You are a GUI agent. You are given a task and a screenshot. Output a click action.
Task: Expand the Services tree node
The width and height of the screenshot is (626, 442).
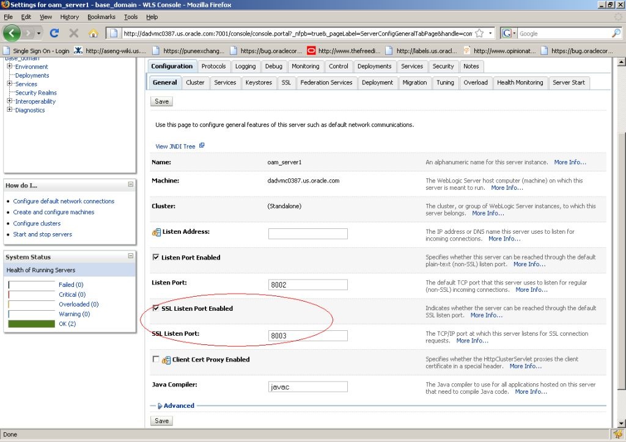[x=10, y=84]
